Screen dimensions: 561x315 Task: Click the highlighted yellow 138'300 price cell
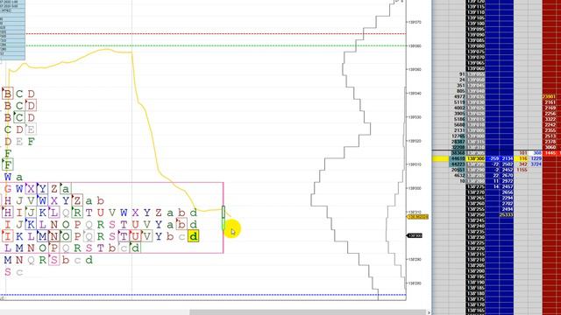[475, 158]
